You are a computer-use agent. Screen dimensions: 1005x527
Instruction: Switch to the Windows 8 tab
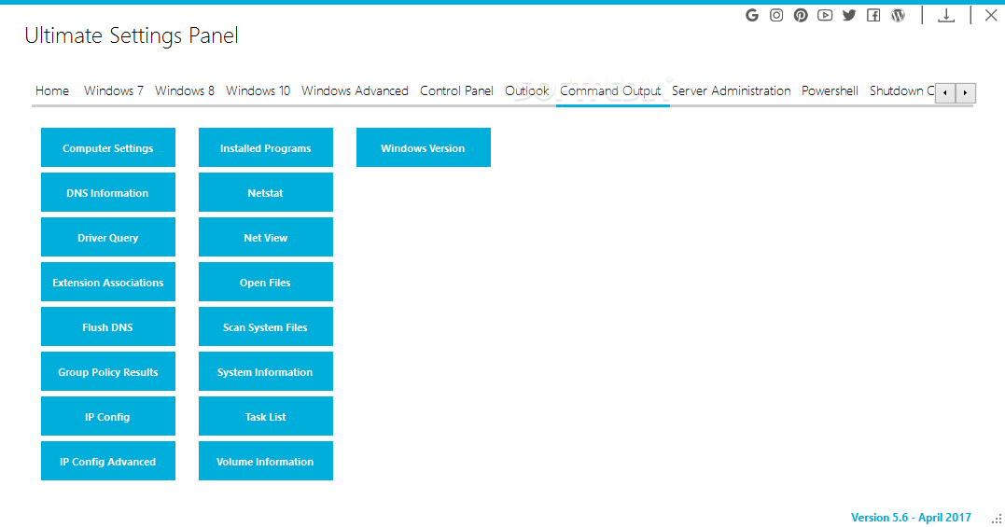coord(185,90)
